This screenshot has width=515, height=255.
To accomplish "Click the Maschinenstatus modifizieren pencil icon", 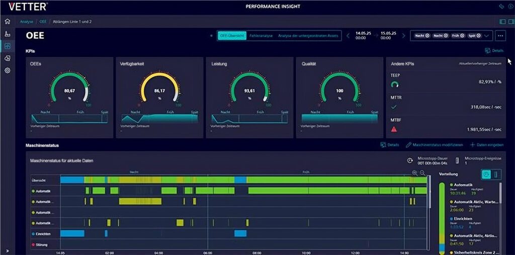I will (409, 145).
